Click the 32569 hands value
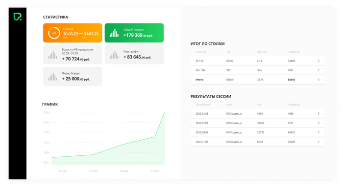 click(261, 123)
